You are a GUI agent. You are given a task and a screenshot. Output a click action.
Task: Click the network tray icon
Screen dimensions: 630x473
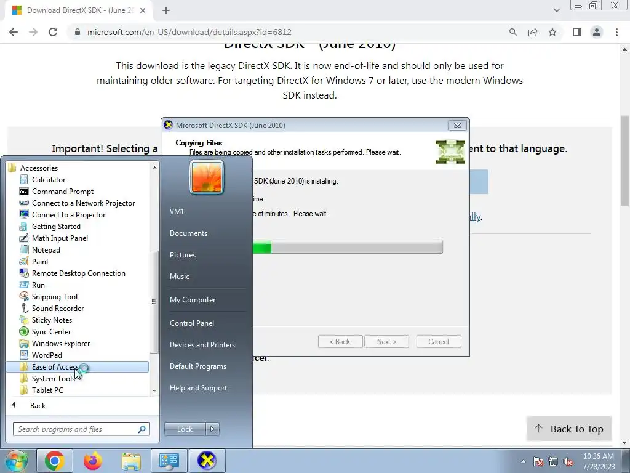[553, 462]
